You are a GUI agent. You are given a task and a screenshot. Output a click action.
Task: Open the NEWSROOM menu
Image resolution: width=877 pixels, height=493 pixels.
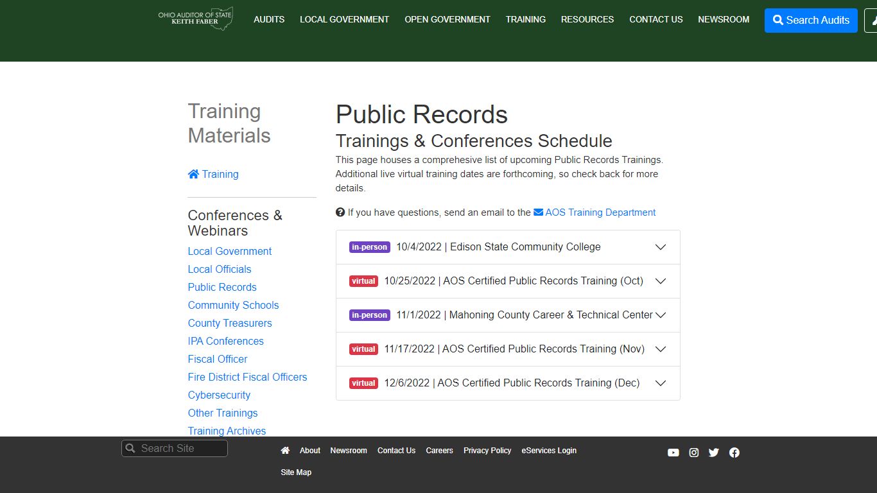[x=724, y=19]
